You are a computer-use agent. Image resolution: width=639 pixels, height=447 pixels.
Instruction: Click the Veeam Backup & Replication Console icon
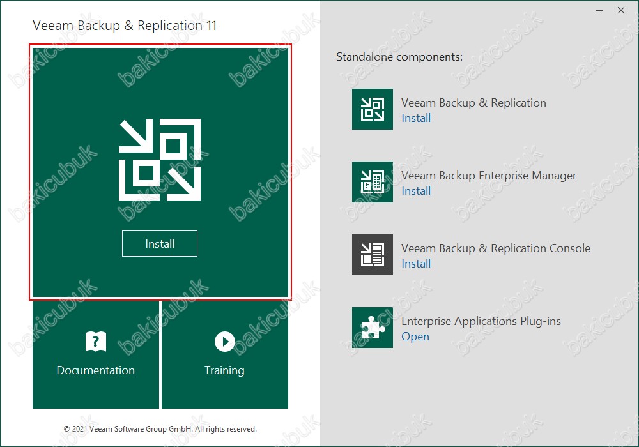373,255
